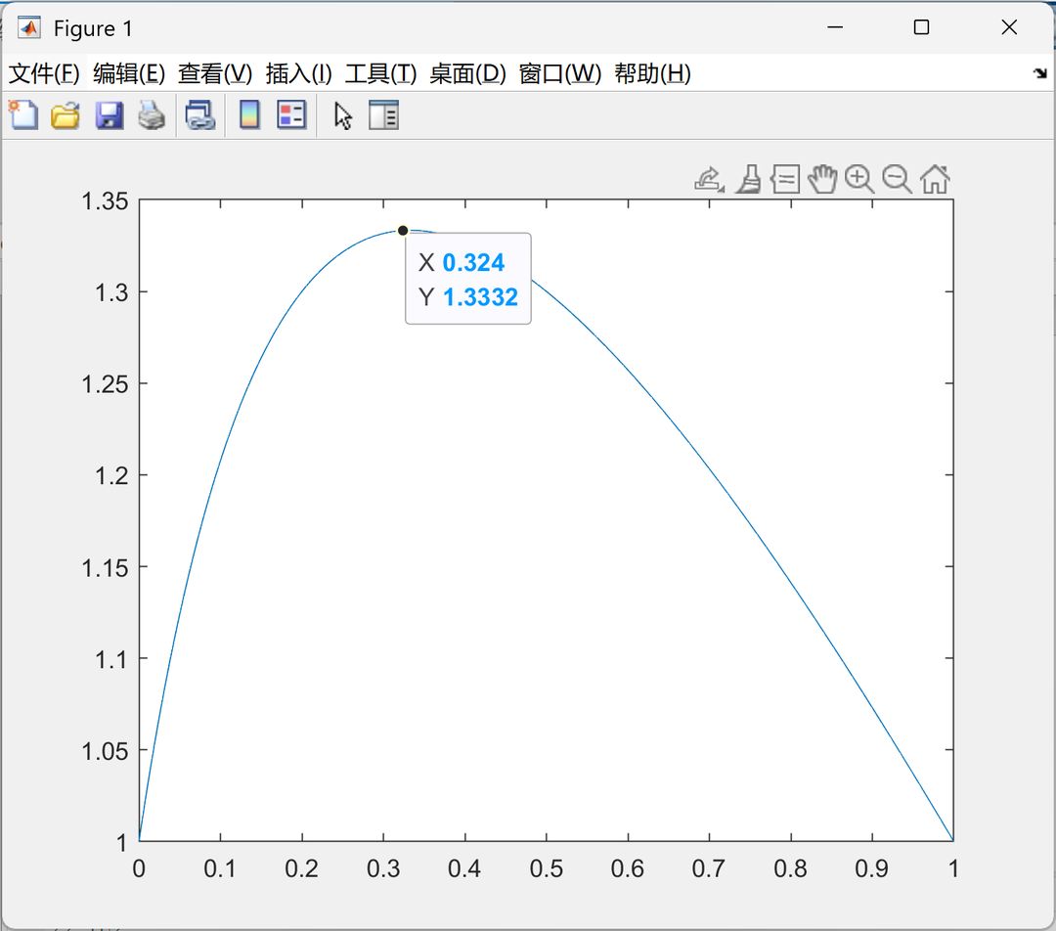Click the axes export share icon
Screen dimensions: 1056x931
click(709, 180)
